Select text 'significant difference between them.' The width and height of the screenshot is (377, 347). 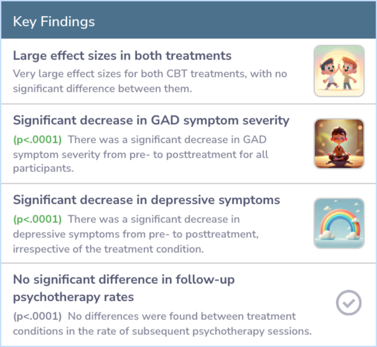point(103,88)
